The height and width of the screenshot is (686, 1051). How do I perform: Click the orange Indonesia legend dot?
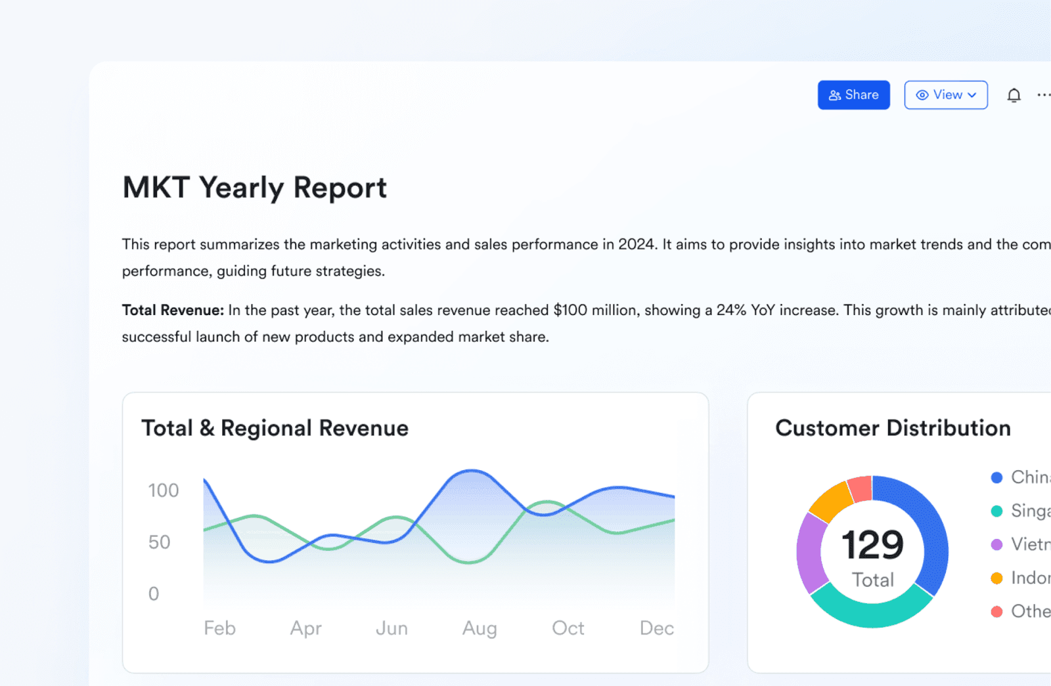[x=996, y=578]
